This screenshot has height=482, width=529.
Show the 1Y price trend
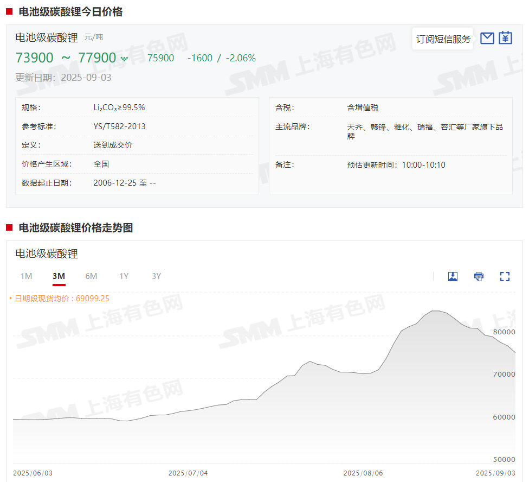pyautogui.click(x=124, y=276)
